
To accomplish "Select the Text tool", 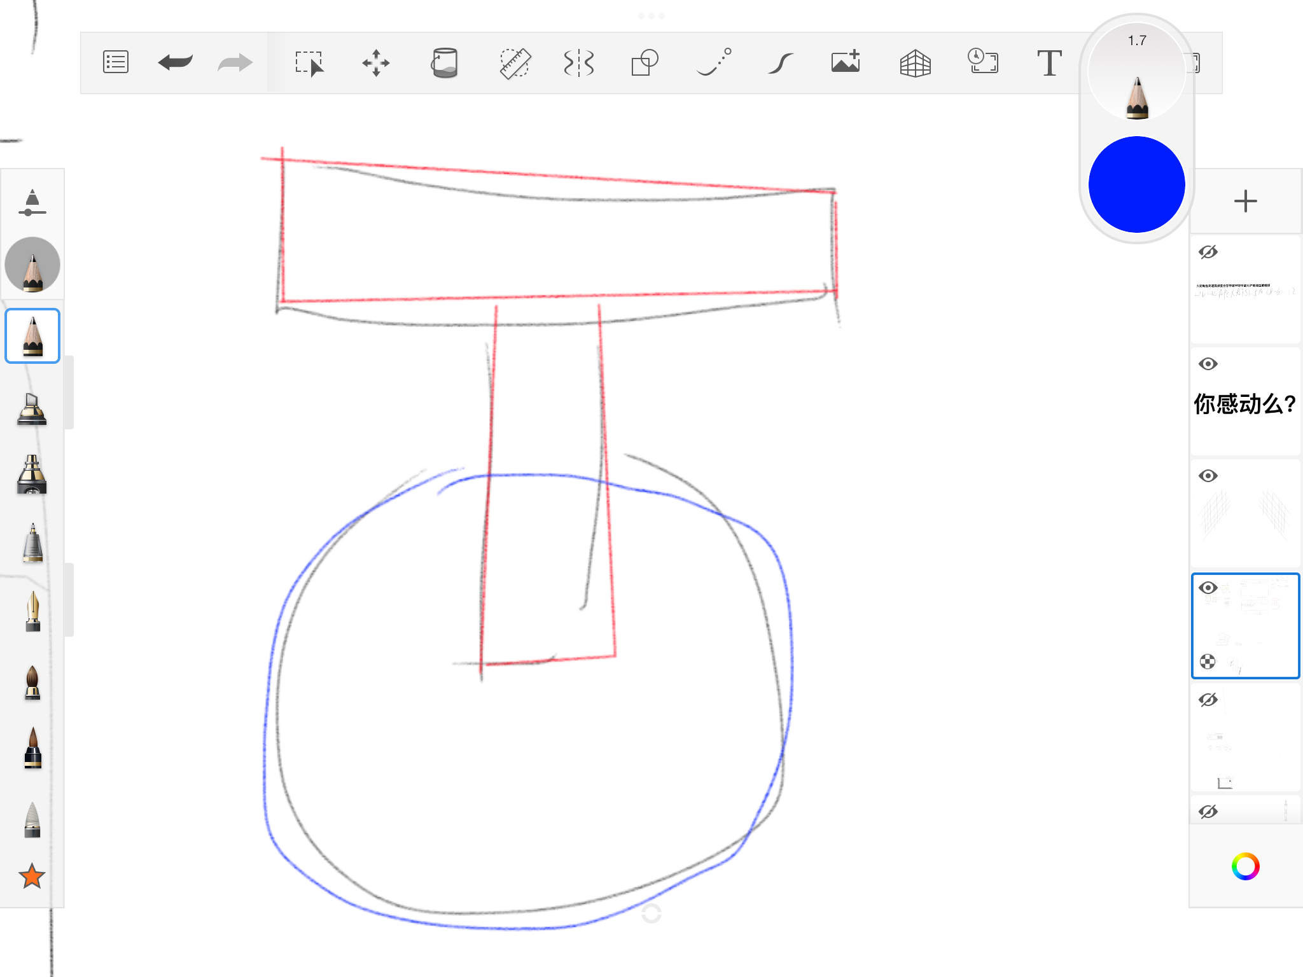I will 1049,63.
